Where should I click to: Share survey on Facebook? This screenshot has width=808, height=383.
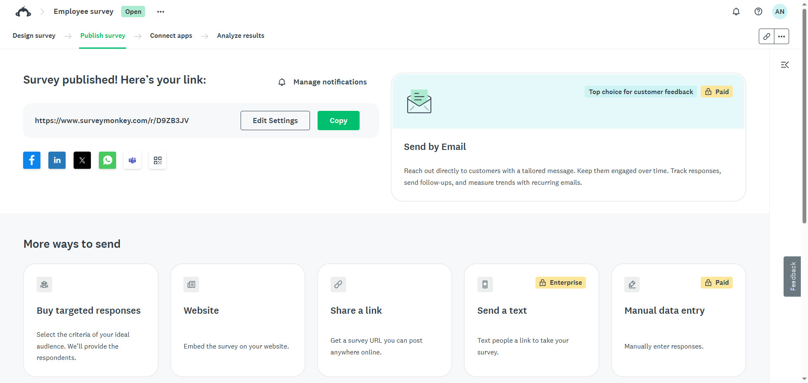[32, 160]
